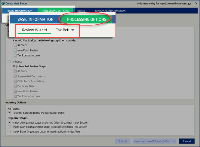Enable Index Blank Organizers under Unused section
Viewport: 200px width, 147px height.
(9, 131)
